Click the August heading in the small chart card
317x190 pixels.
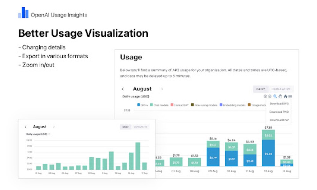[40, 127]
